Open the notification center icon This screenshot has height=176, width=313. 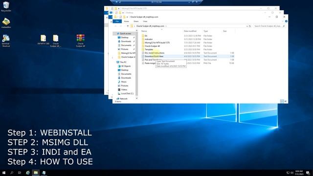[x=308, y=173]
